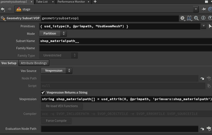Open node help with the question mark icon

tap(210, 18)
